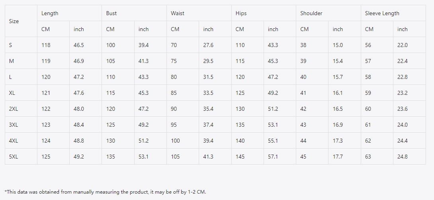Click the manual measurement disclaimer text
Screen dimensions: 434x200
106,192
